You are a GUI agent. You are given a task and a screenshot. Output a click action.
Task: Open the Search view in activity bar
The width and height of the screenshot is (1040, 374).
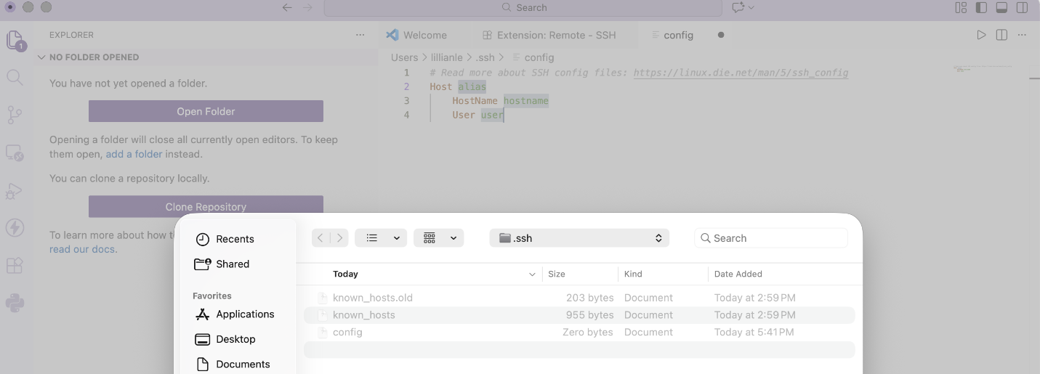(x=15, y=77)
